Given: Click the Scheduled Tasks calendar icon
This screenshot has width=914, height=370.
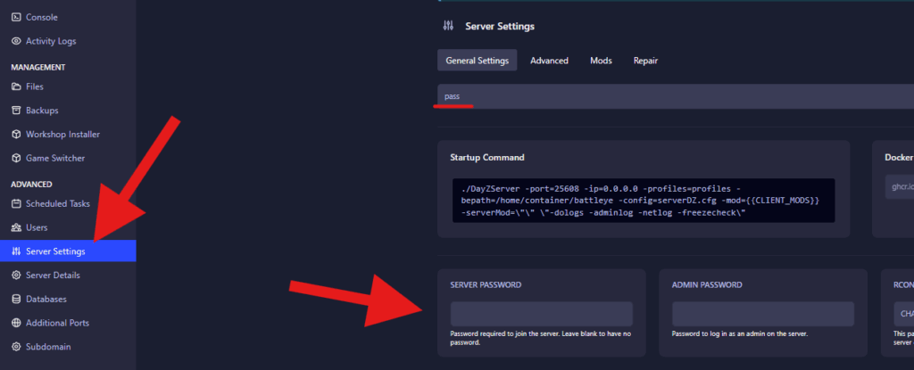Looking at the screenshot, I should (16, 203).
